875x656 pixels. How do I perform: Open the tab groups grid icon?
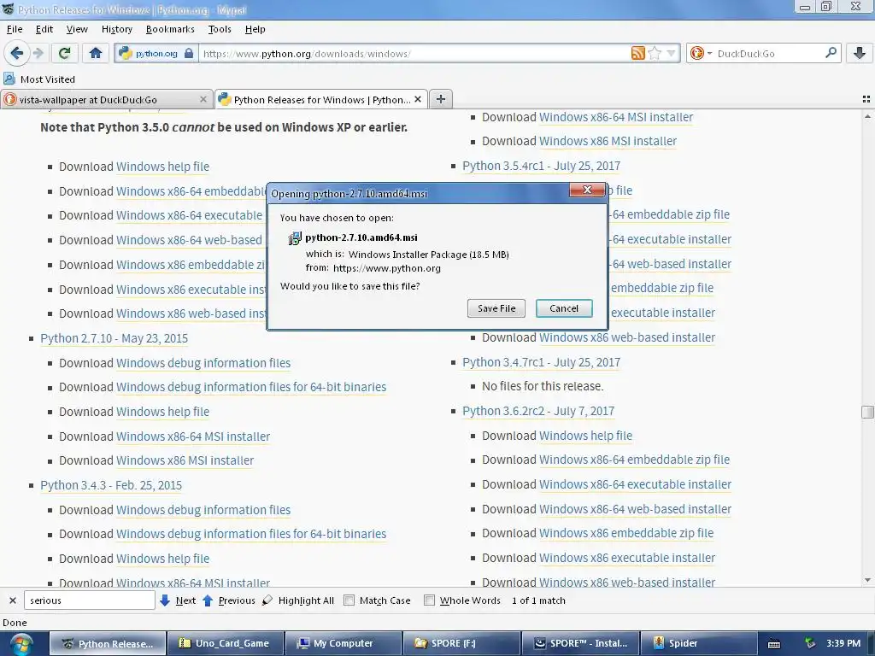click(866, 99)
